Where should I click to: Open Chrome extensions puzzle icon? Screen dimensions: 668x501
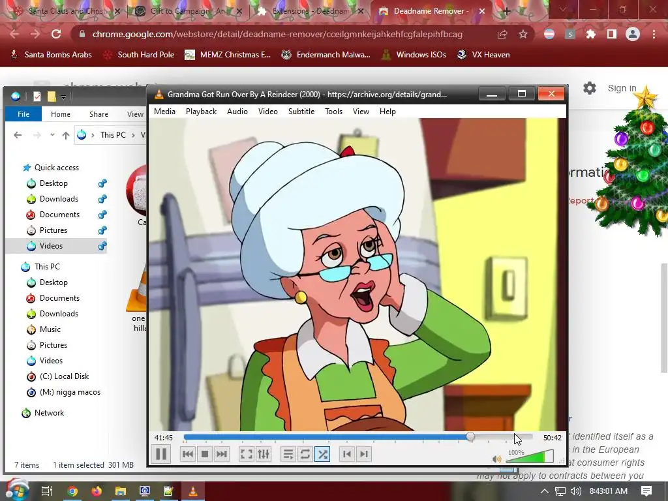590,34
